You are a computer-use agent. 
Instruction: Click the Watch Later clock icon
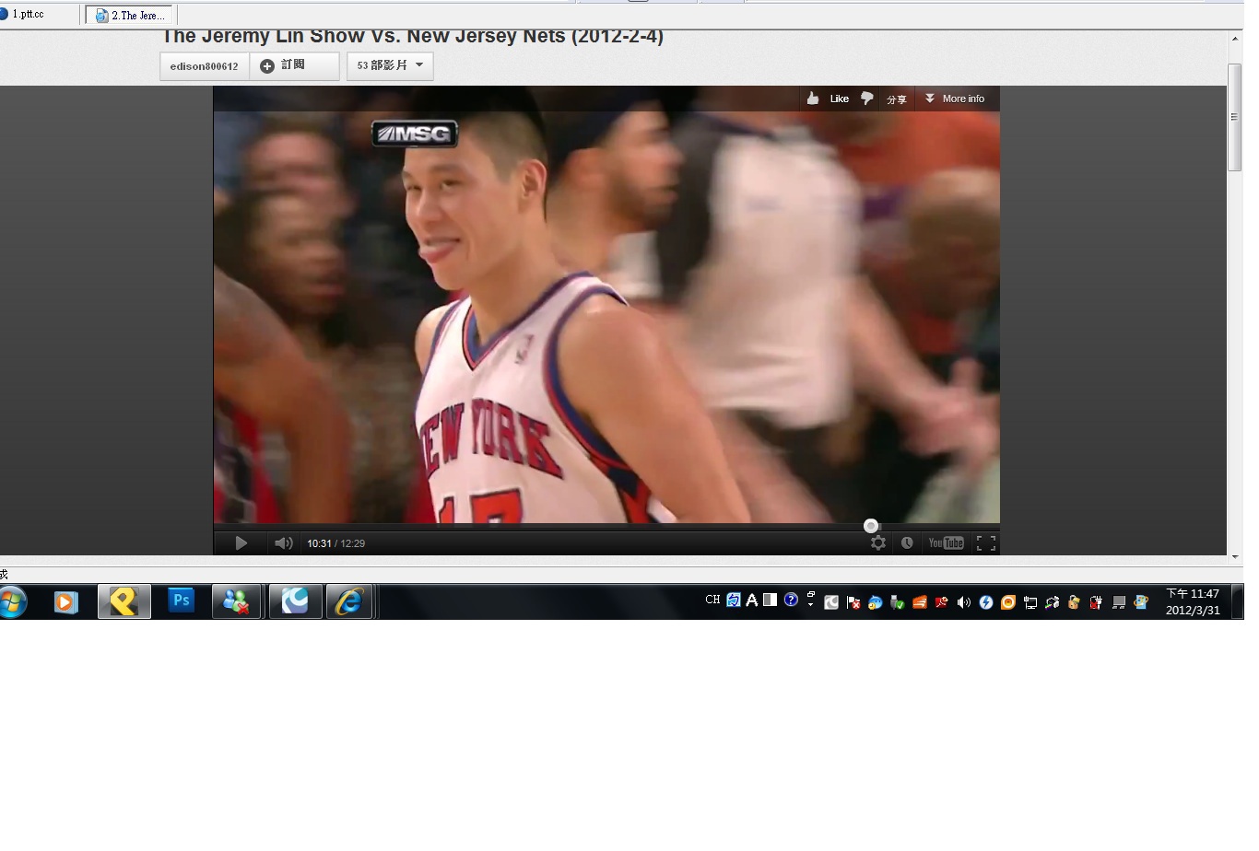tap(907, 543)
